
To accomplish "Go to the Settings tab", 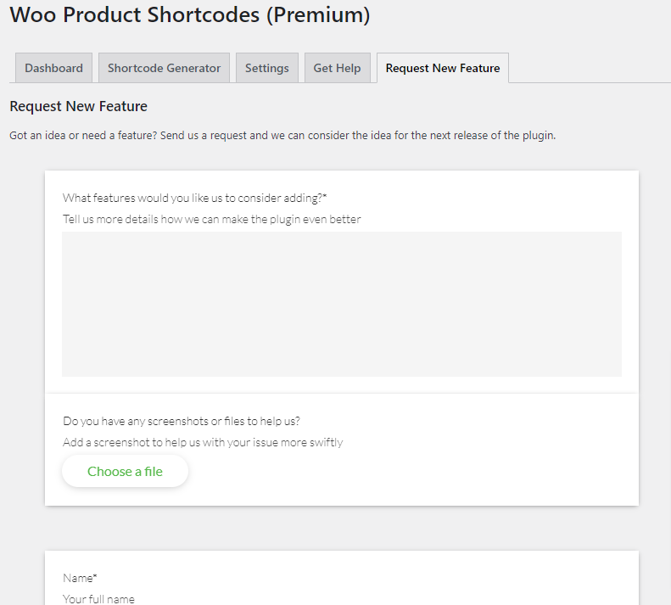I will tap(267, 68).
